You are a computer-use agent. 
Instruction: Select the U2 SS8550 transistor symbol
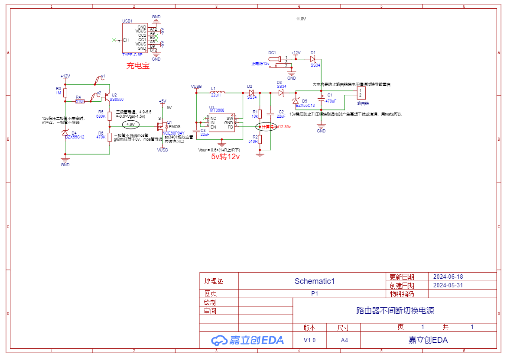107,96
